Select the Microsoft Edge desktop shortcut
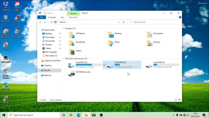 (x=6, y=87)
